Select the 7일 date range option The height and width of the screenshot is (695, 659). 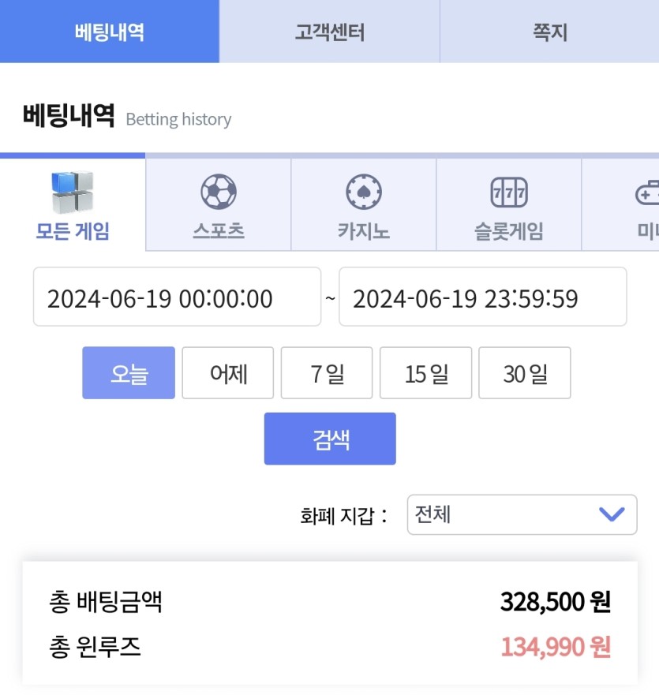[327, 373]
